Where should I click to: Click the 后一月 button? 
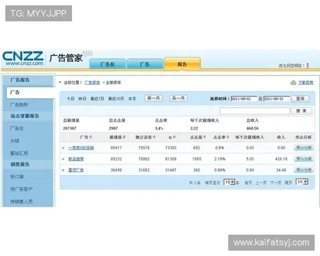click(178, 98)
